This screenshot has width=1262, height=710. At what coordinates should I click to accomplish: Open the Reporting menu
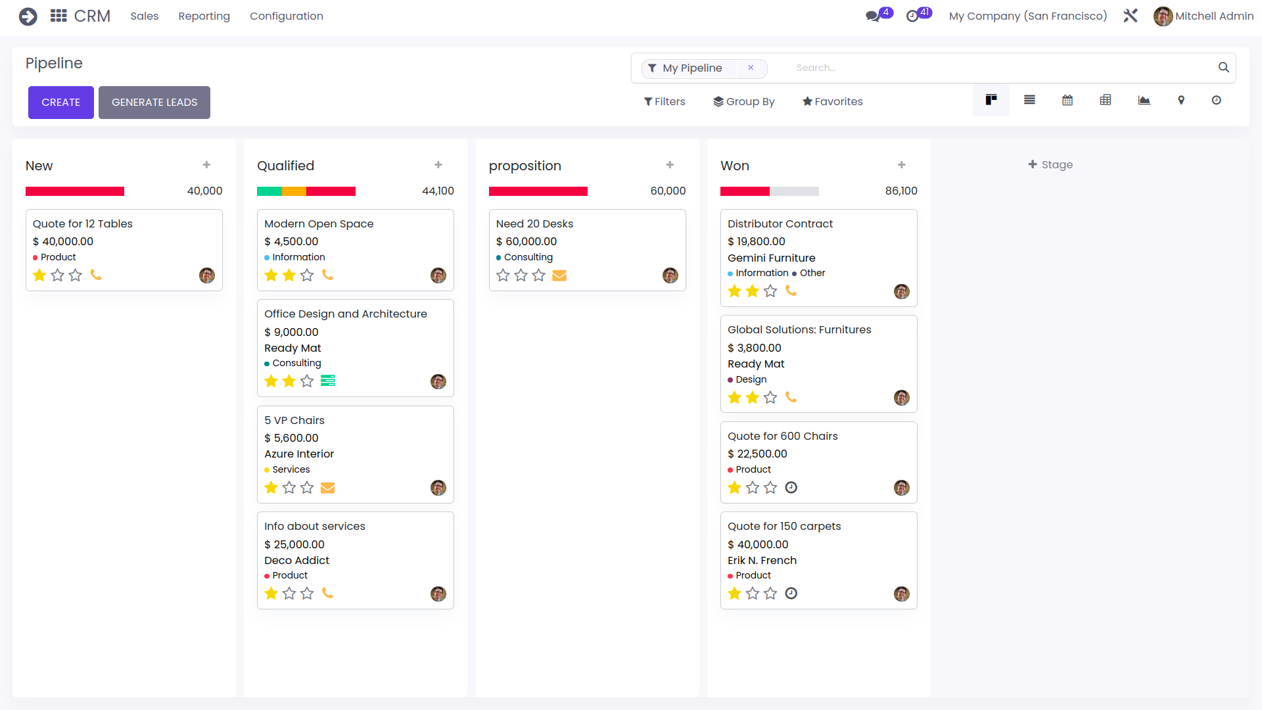coord(204,16)
